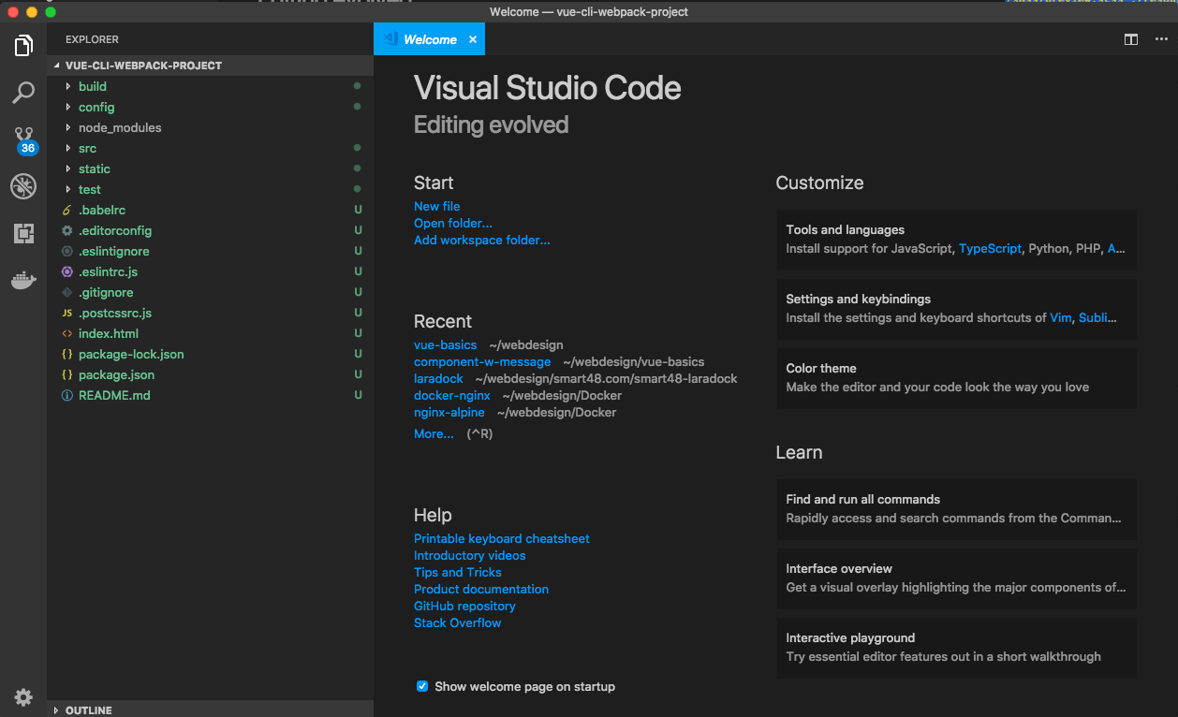
Task: Open recent nginx-alpine project
Action: [x=449, y=412]
